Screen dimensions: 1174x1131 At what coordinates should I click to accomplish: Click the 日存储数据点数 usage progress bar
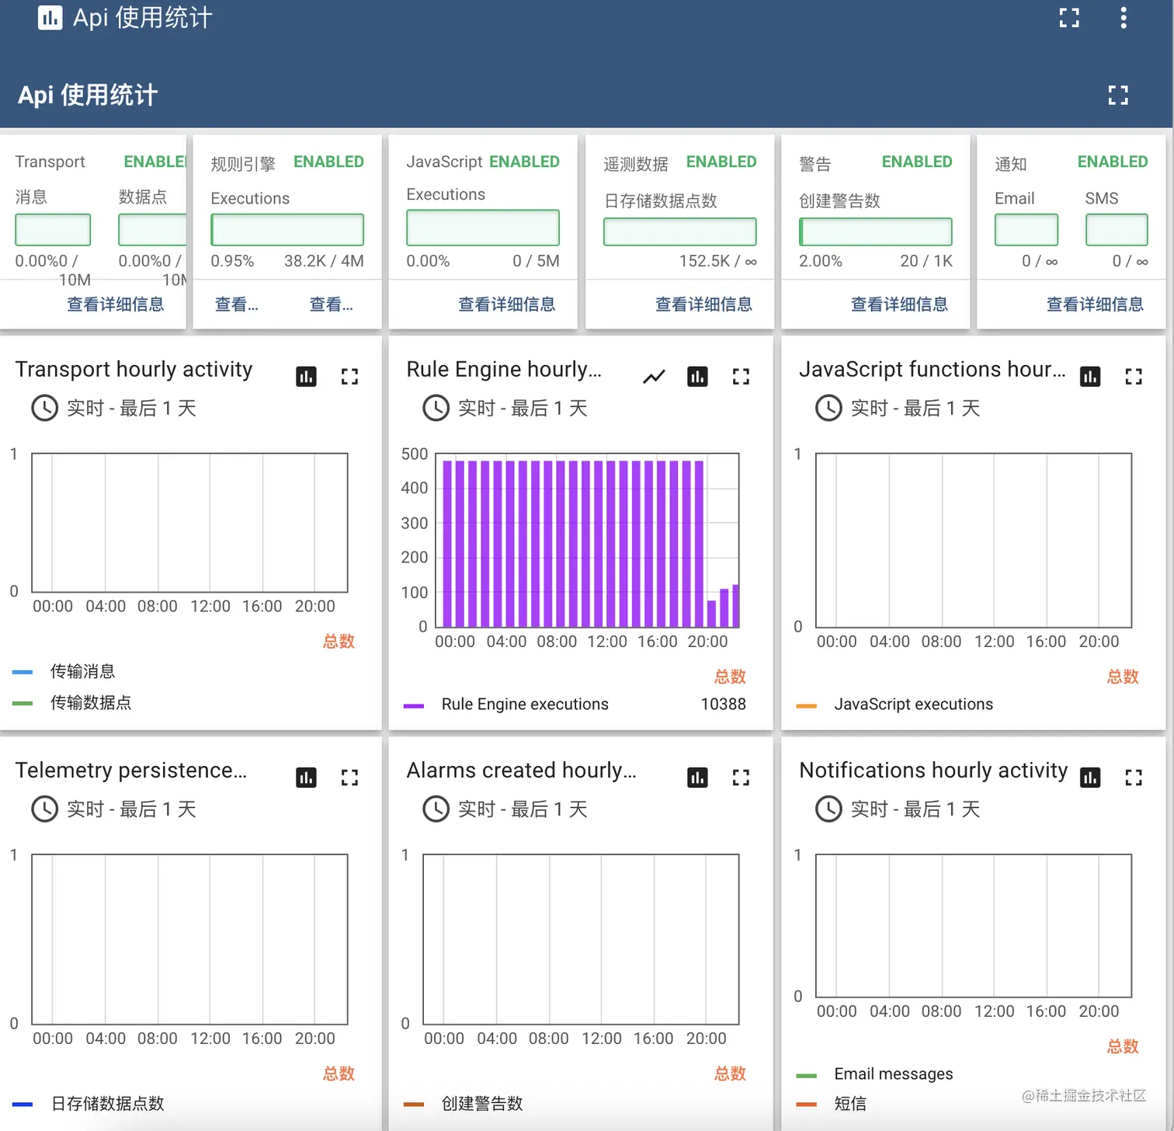coord(680,231)
